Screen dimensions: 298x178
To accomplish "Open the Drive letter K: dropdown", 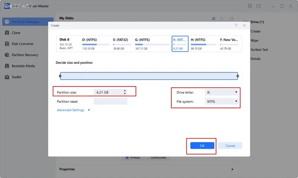I will (x=222, y=92).
